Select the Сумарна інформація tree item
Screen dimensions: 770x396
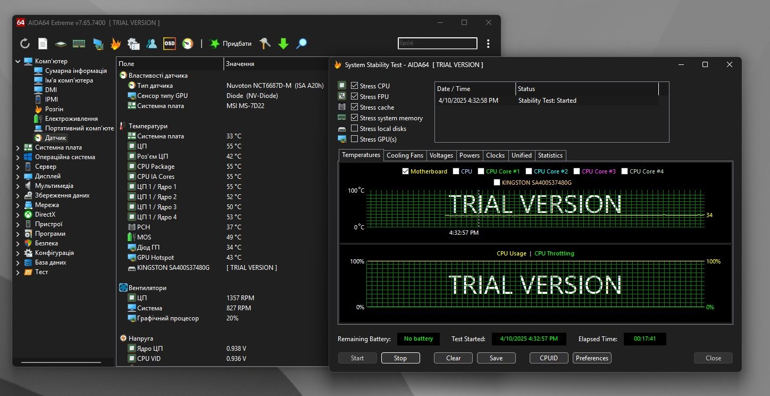[71, 71]
